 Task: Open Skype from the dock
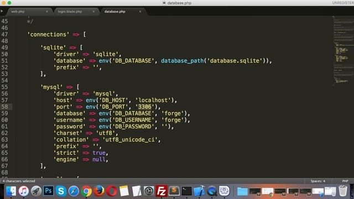pyautogui.click(x=61, y=191)
